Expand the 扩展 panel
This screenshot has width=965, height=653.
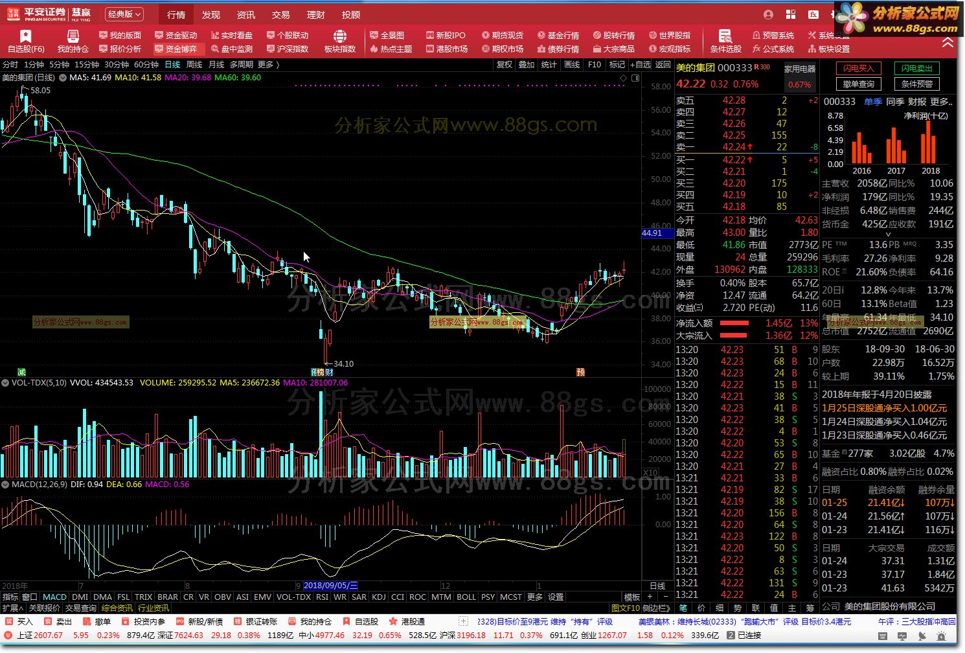click(x=12, y=608)
